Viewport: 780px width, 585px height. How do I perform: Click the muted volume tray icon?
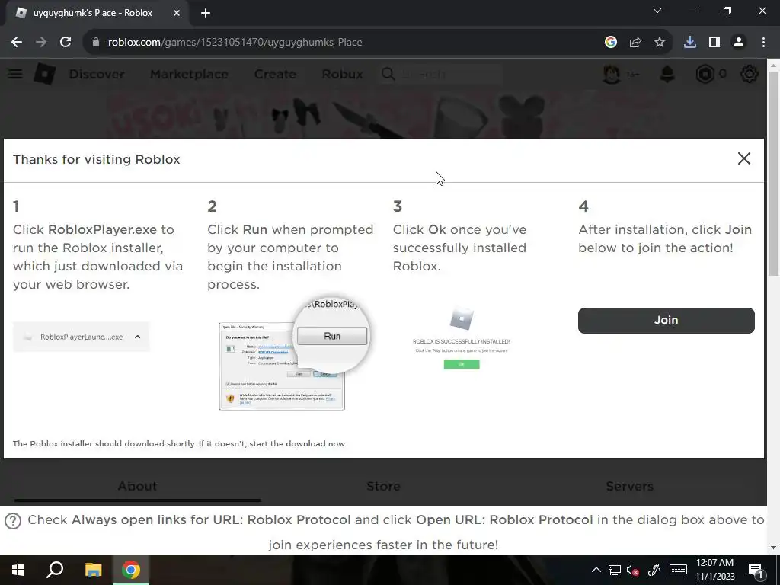(633, 570)
